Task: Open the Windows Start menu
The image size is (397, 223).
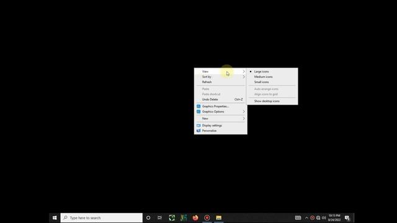Action: pyautogui.click(x=55, y=217)
